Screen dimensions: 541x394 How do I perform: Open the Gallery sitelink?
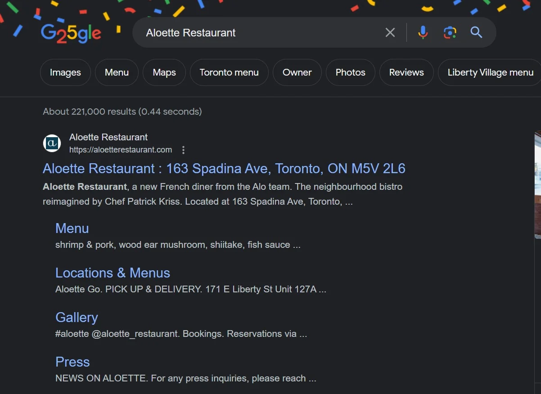point(77,318)
